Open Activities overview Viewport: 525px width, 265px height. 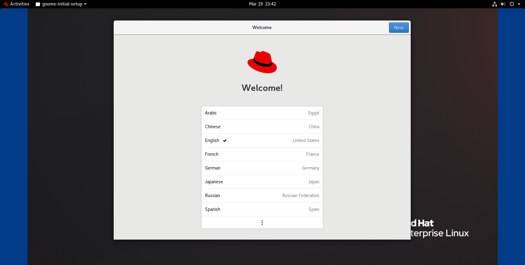tap(17, 4)
